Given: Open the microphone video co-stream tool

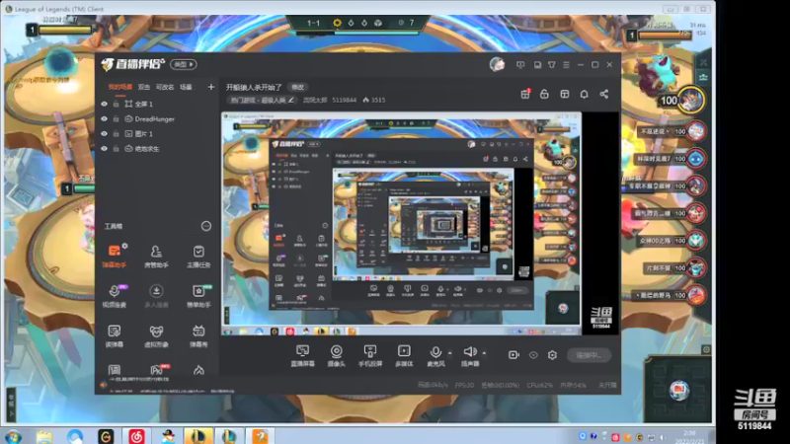Looking at the screenshot, I should pos(115,295).
